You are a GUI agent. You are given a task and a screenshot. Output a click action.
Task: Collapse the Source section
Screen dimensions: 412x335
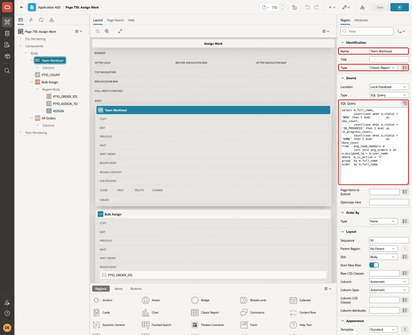tap(342, 78)
